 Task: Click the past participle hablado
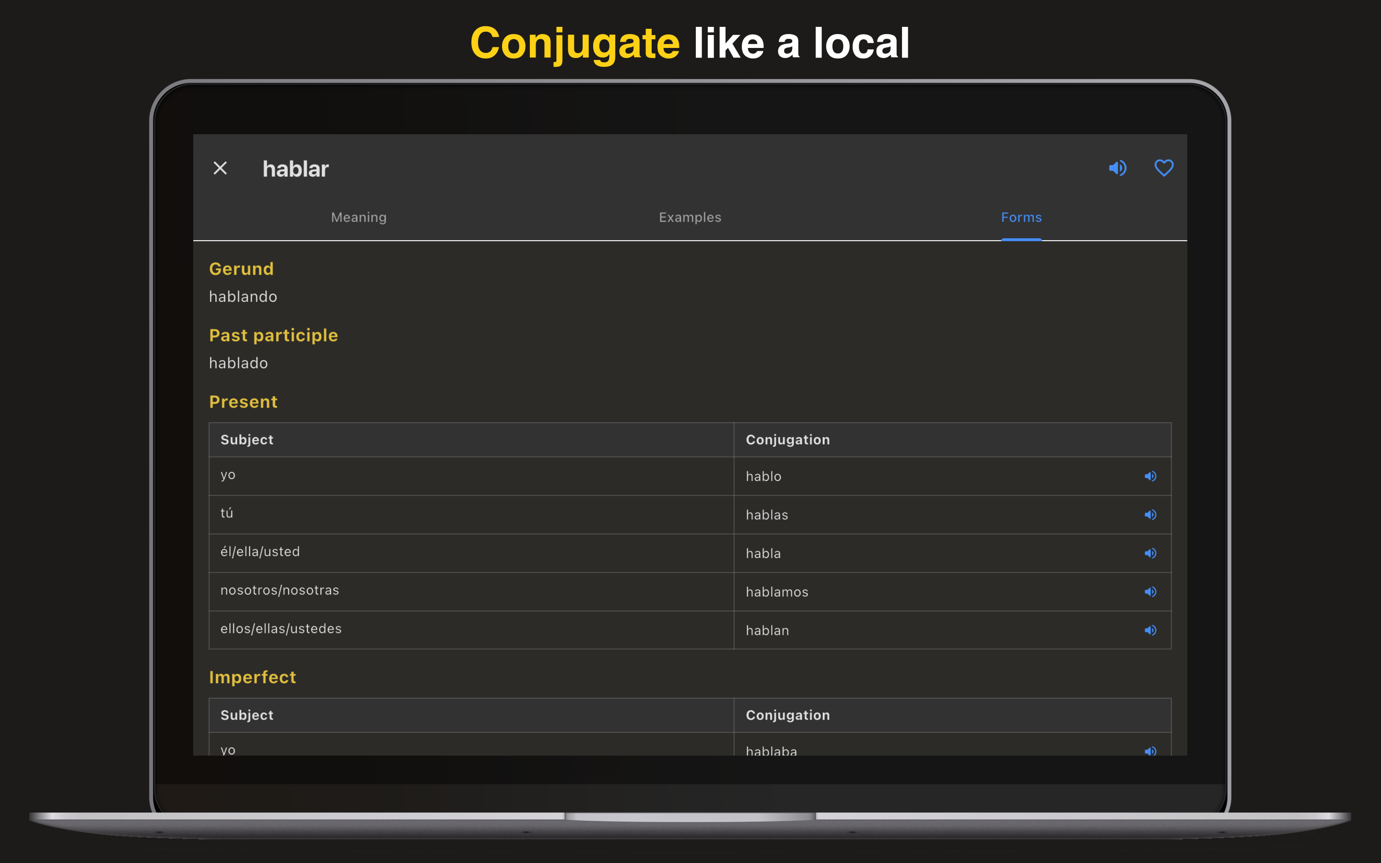click(238, 363)
